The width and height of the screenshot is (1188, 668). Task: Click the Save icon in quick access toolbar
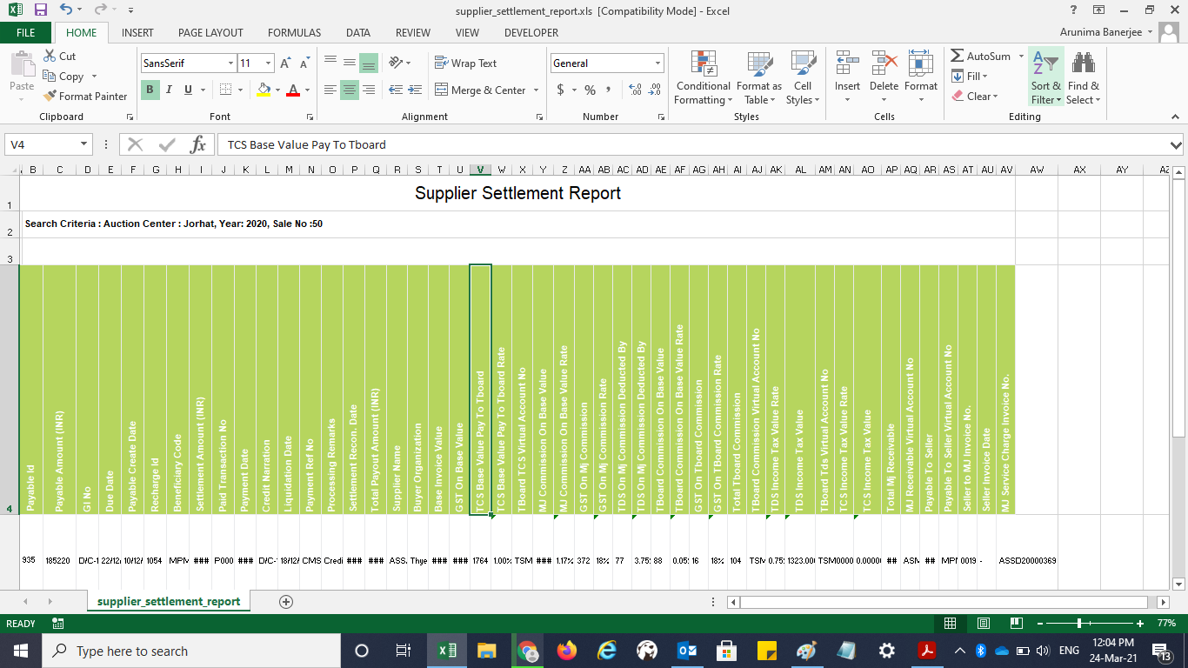click(x=41, y=10)
